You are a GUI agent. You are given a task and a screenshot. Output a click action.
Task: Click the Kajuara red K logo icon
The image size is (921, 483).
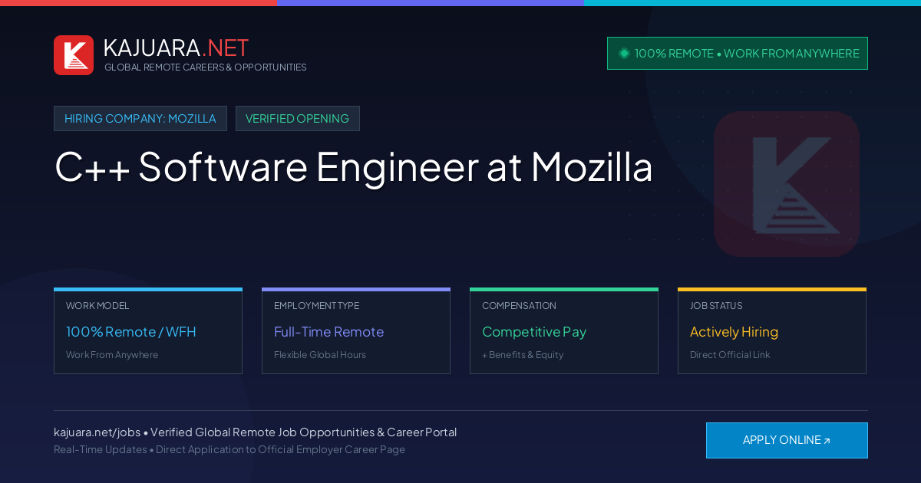pyautogui.click(x=74, y=55)
